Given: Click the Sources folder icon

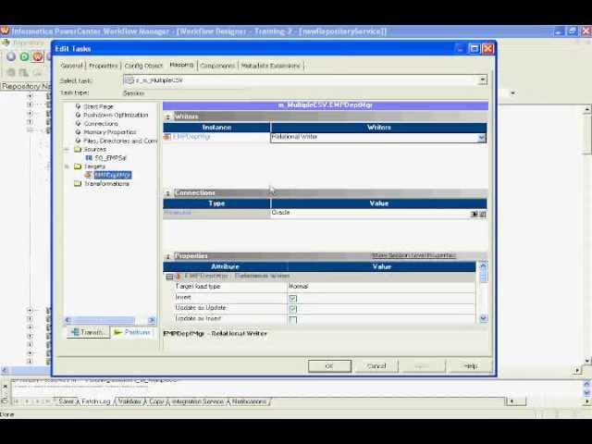Looking at the screenshot, I should [78, 149].
